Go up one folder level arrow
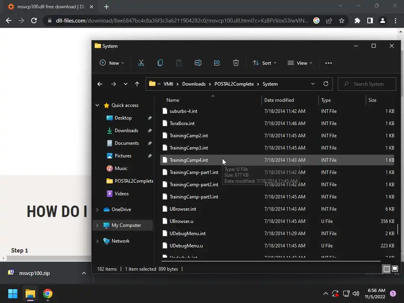The image size is (404, 303). (137, 84)
